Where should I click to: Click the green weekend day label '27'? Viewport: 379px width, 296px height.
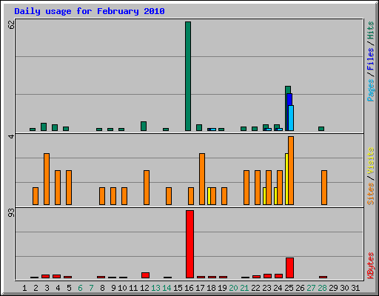(311, 288)
